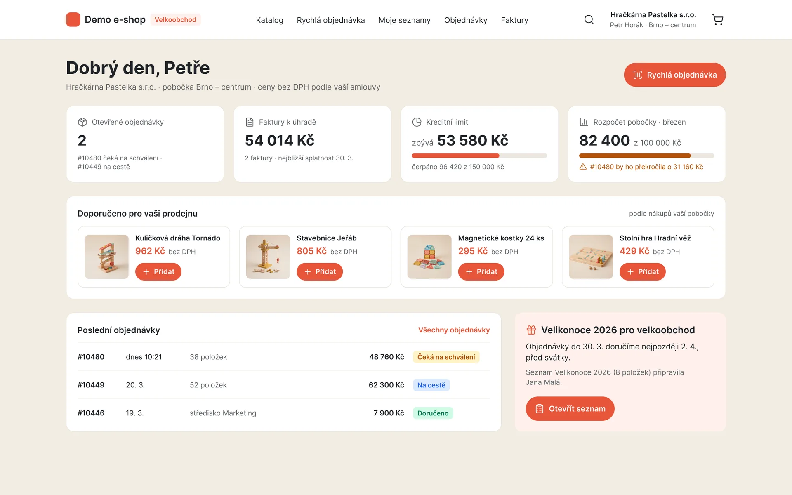The width and height of the screenshot is (792, 495).
Task: Open the Katalog menu item
Action: pyautogui.click(x=269, y=20)
